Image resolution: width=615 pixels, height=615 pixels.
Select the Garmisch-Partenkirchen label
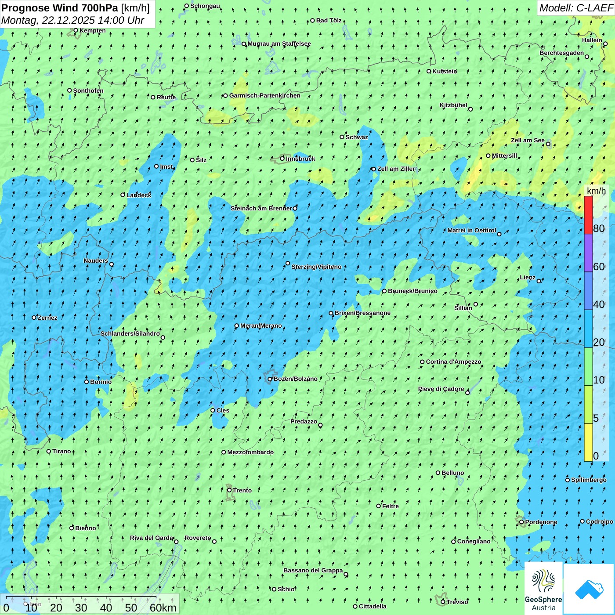265,95
